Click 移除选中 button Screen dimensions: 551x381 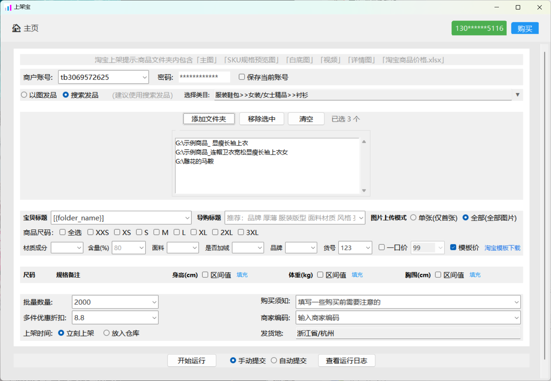click(x=262, y=119)
